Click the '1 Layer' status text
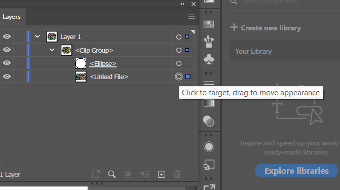 [10, 175]
